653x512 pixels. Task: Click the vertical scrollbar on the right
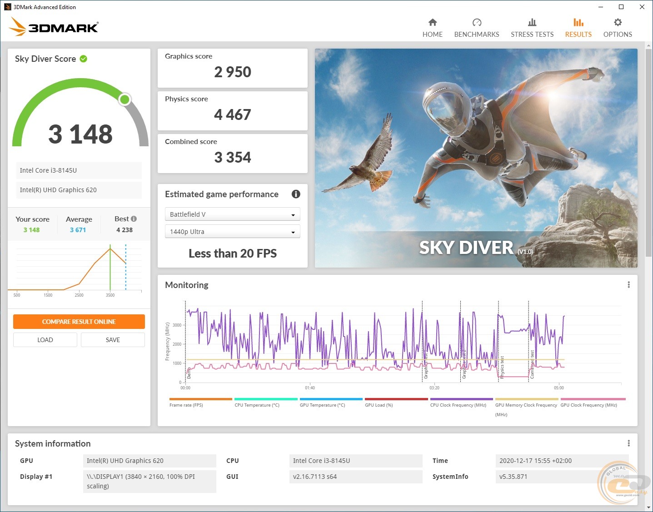tap(648, 150)
